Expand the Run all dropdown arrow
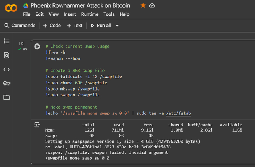This screenshot has width=255, height=167. pyautogui.click(x=117, y=26)
